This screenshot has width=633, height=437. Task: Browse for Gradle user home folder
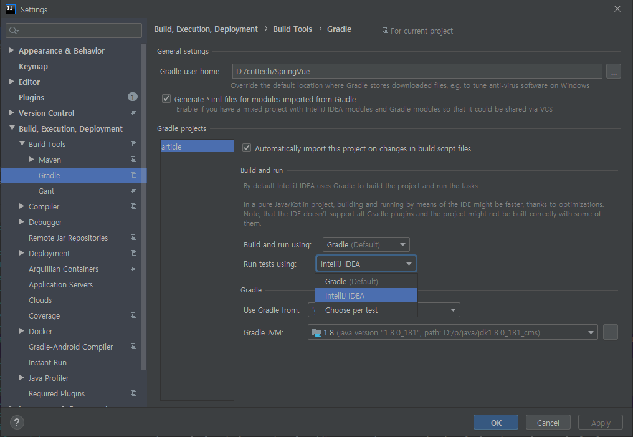tap(613, 72)
